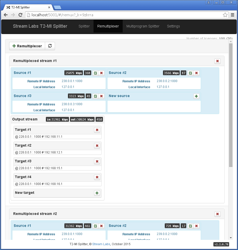Click the Remultiplexed stream #2 heading
Screen dimensions: 238x250
[35, 214]
